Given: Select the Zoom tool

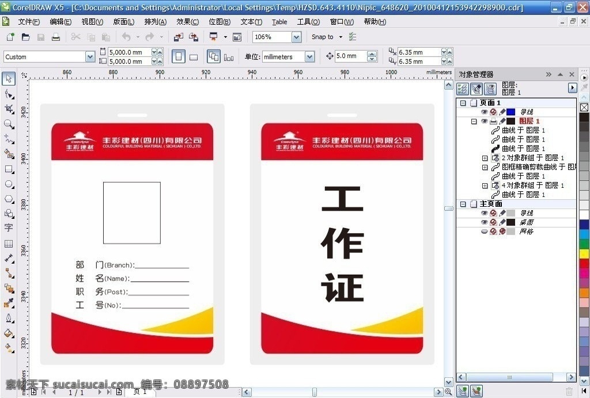Looking at the screenshot, I should 9,124.
